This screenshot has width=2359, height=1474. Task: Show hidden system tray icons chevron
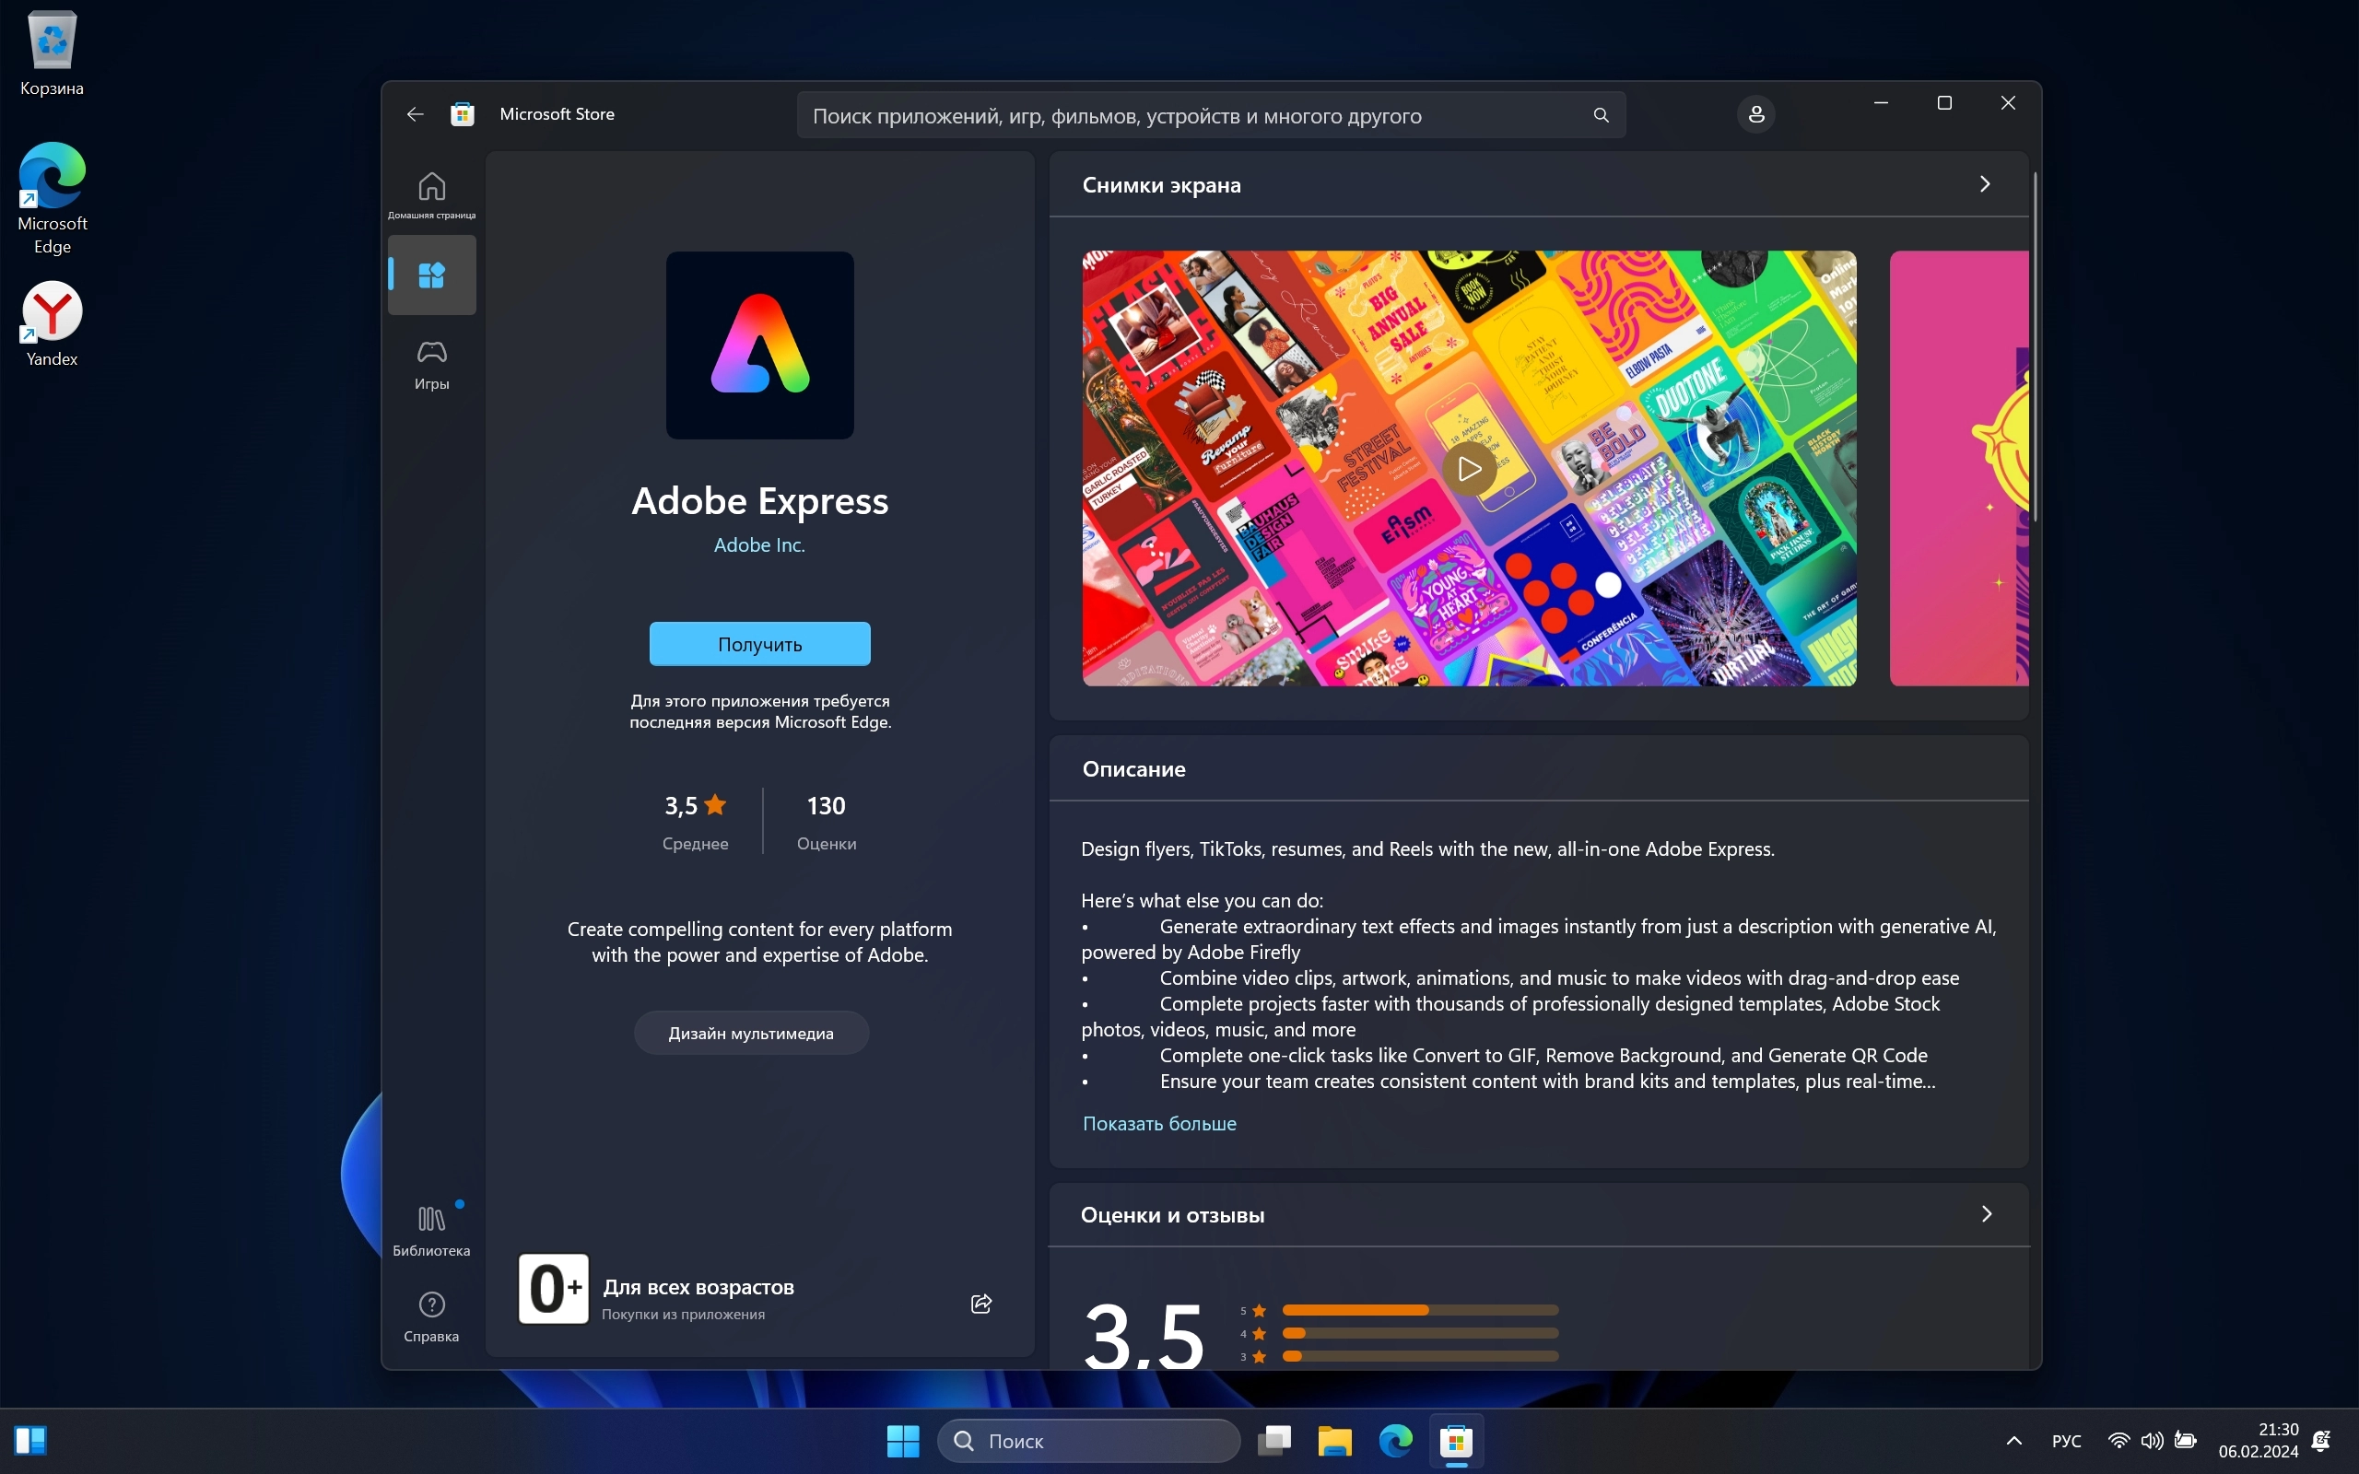[x=2014, y=1440]
